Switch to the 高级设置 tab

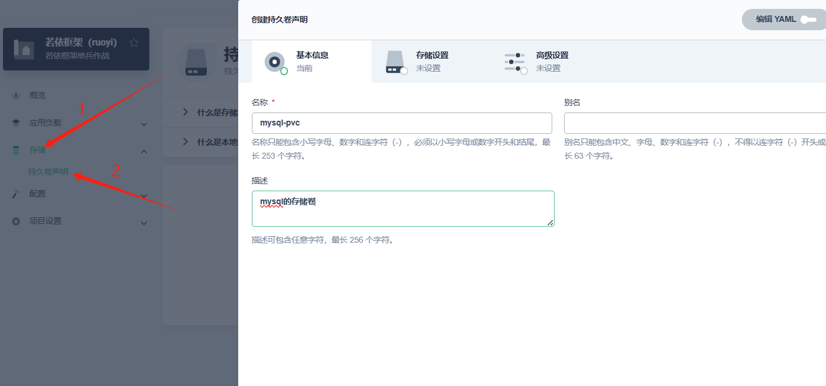(x=552, y=62)
